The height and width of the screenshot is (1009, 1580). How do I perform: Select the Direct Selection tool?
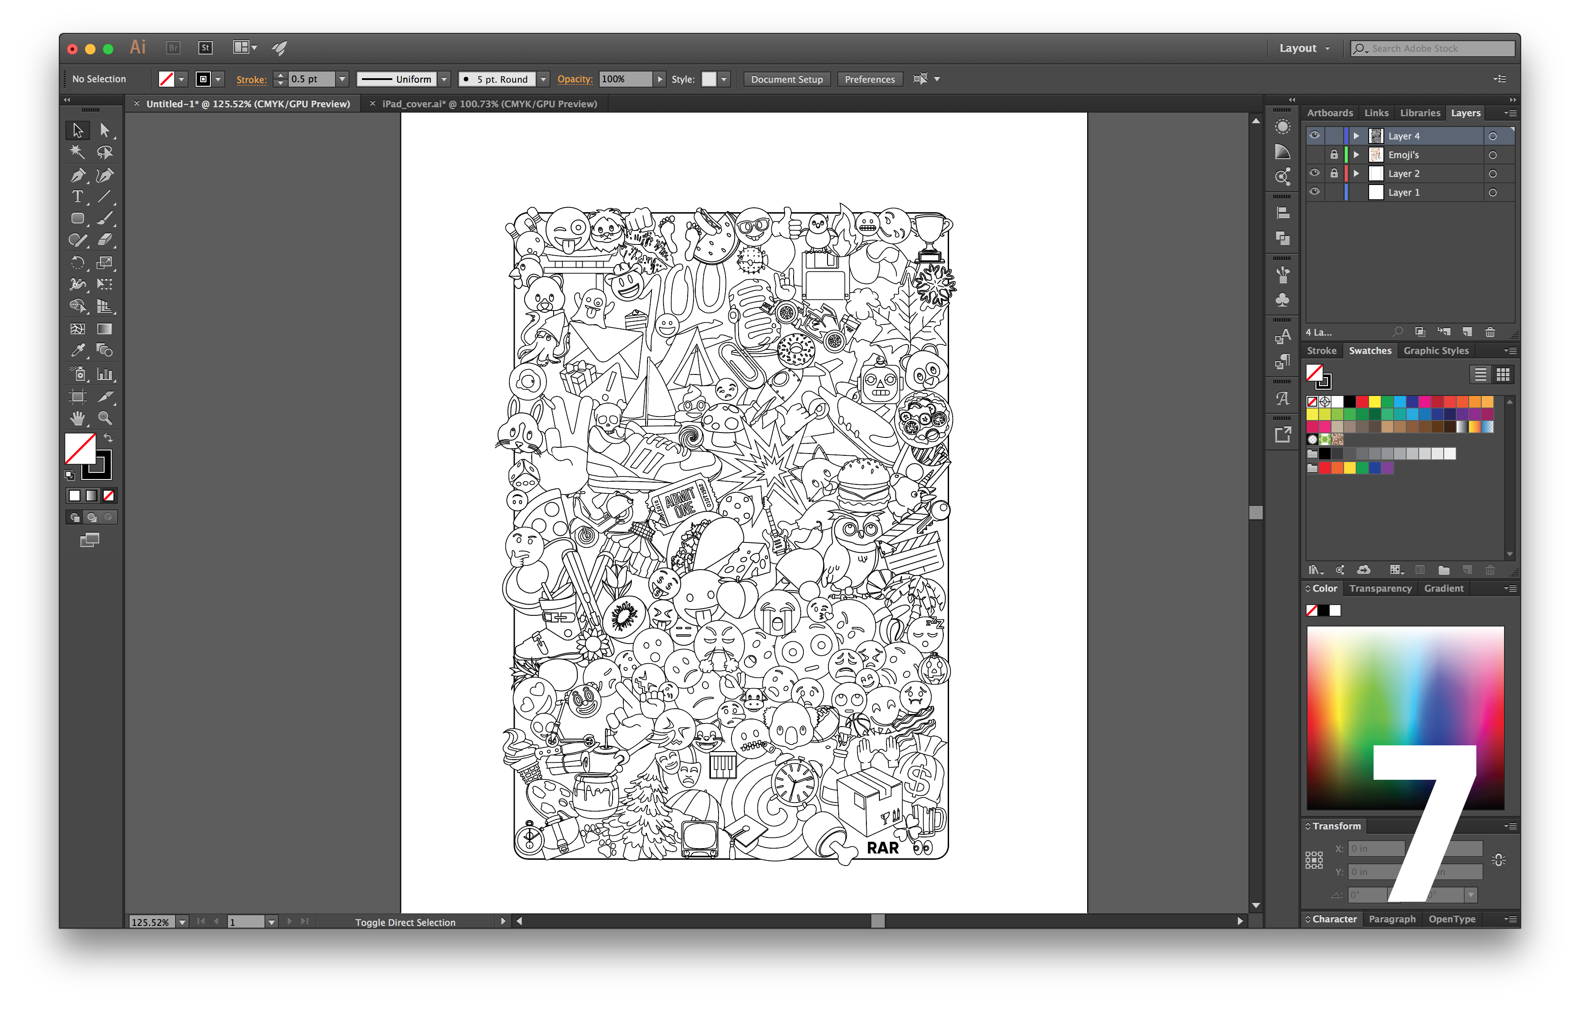pos(104,130)
